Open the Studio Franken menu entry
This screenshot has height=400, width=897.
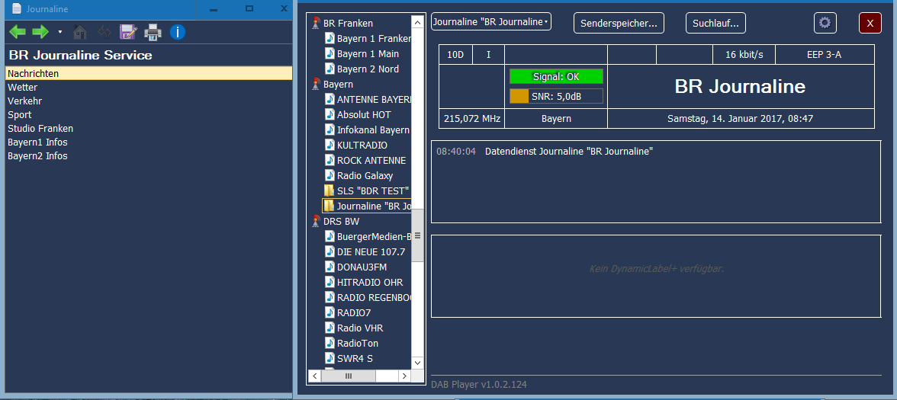point(40,129)
